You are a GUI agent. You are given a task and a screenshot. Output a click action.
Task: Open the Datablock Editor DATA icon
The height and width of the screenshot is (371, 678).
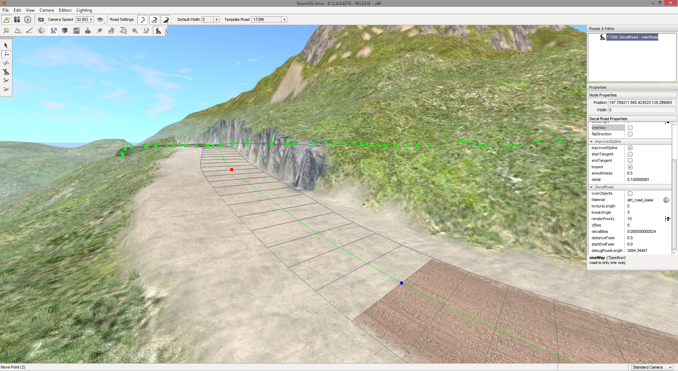[x=76, y=31]
